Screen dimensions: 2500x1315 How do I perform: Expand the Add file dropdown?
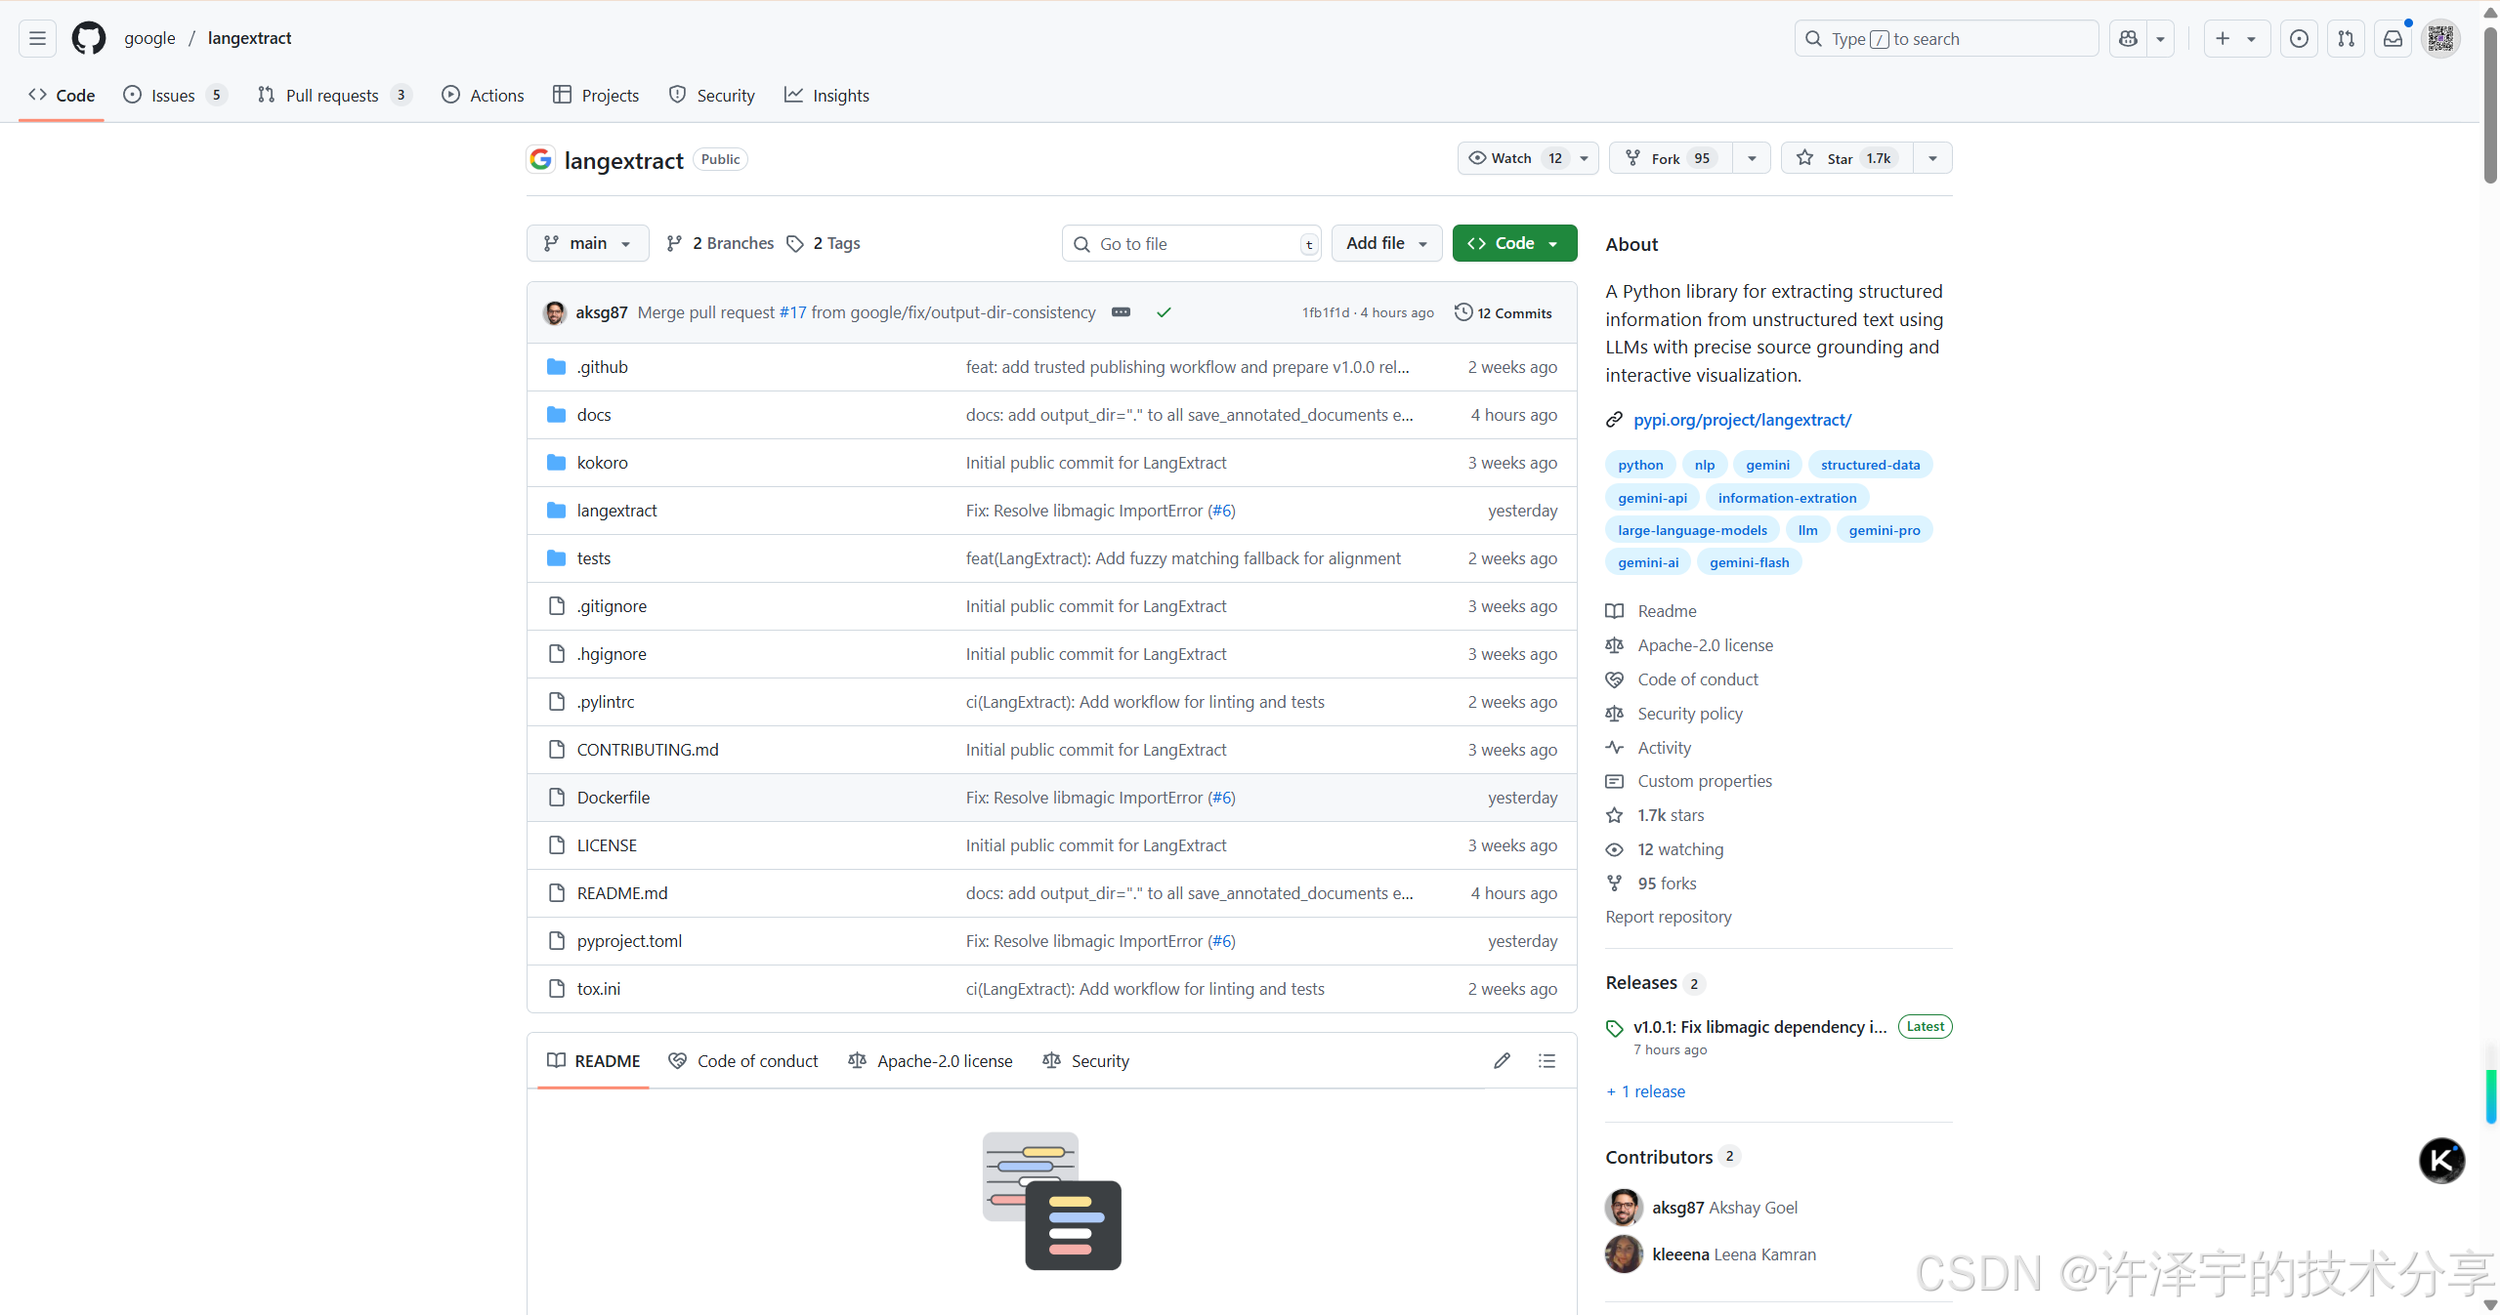click(1386, 243)
